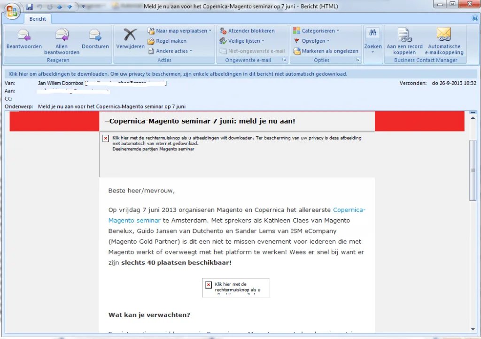Click Regel maken rule icon
The height and width of the screenshot is (339, 481).
(x=151, y=41)
